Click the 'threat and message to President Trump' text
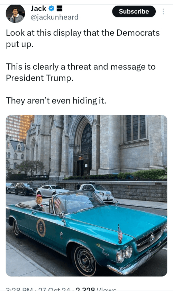Viewport: 173px width, 291px height. point(81,72)
